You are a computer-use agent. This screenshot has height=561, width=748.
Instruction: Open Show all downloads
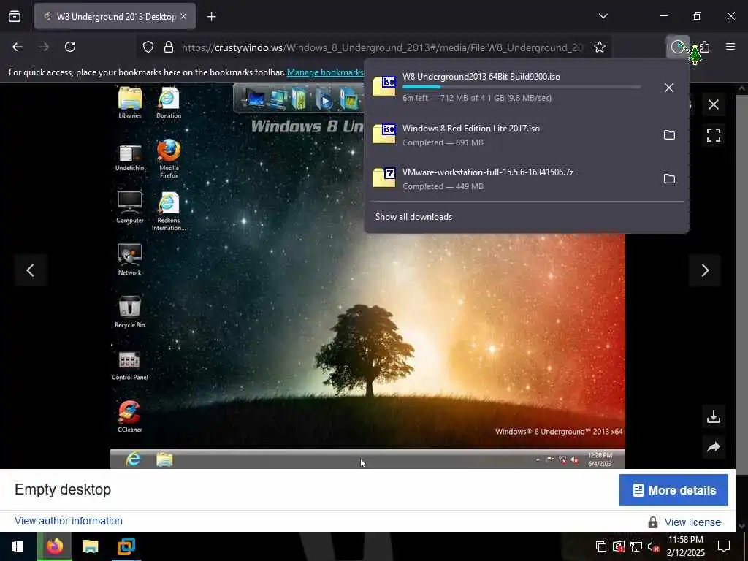tap(413, 217)
